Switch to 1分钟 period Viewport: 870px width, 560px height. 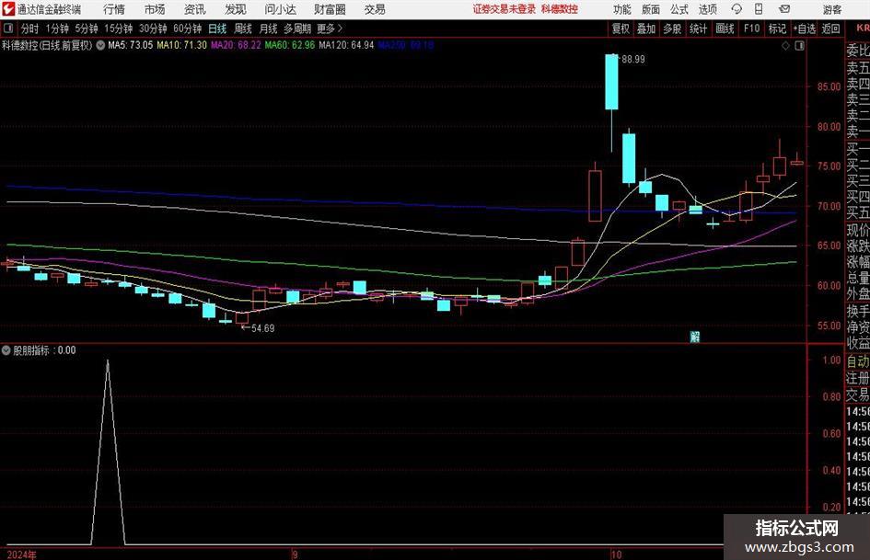click(x=57, y=29)
